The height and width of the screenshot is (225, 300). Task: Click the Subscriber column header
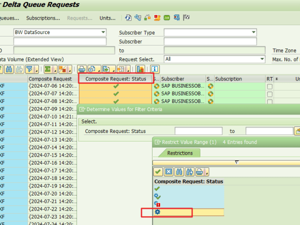click(x=183, y=79)
